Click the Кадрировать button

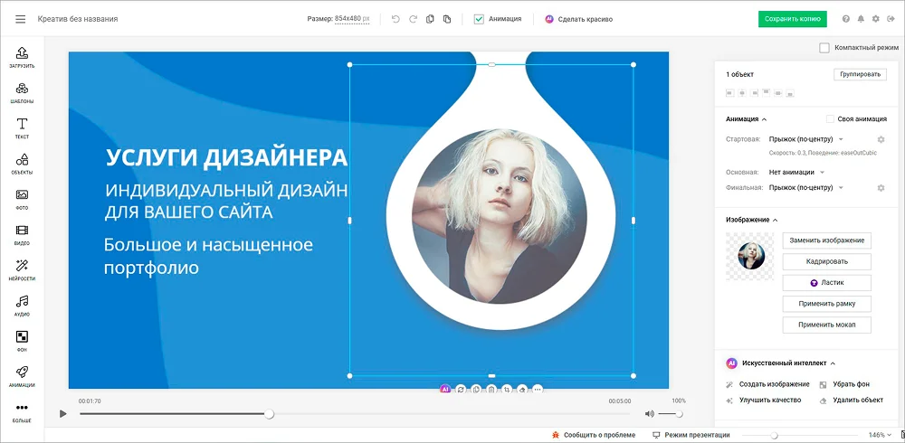click(x=826, y=261)
